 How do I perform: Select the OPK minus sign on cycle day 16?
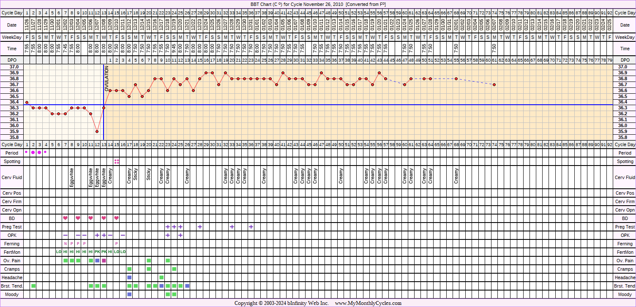[x=123, y=235]
